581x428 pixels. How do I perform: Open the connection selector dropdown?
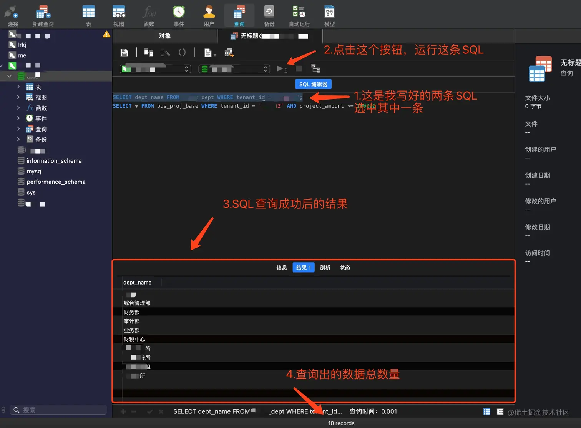point(155,69)
